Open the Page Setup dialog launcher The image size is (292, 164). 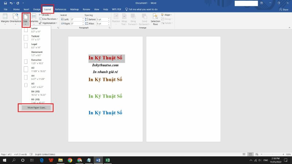[58, 28]
